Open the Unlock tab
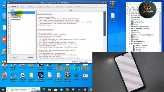This screenshot has height=92, width=164. (x=39, y=6)
